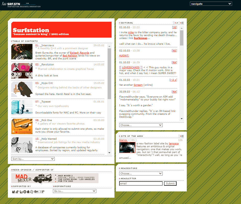The image size is (241, 204).
Task: Click the Mad Mixer sponsor banner
Action: click(x=55, y=178)
